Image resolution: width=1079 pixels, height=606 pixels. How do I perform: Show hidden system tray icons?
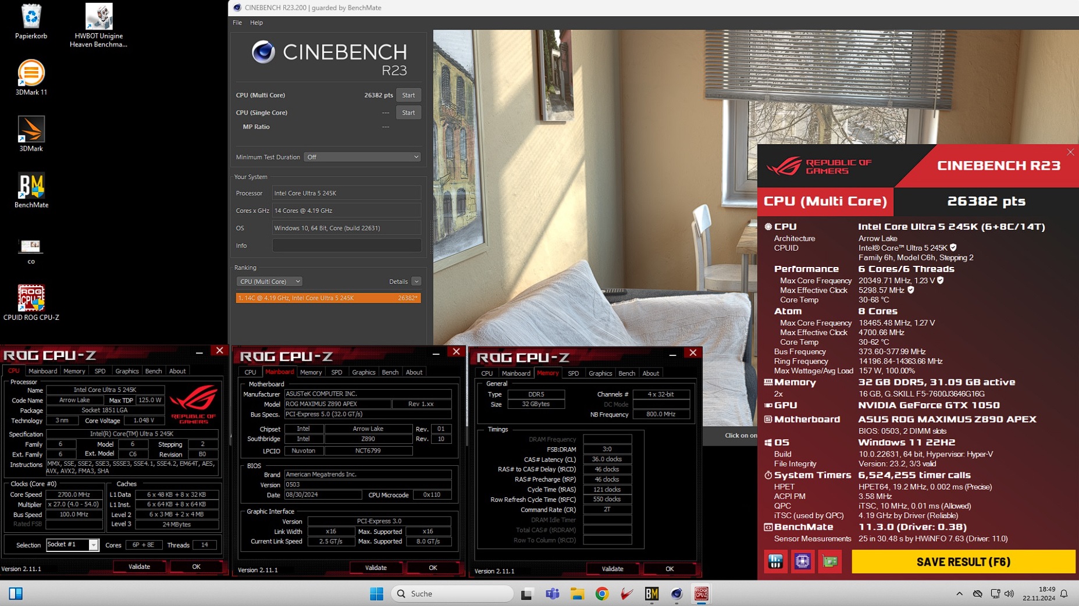(x=959, y=594)
